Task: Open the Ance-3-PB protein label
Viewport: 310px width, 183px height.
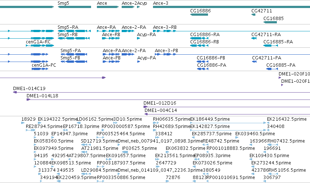Action: tap(166, 50)
